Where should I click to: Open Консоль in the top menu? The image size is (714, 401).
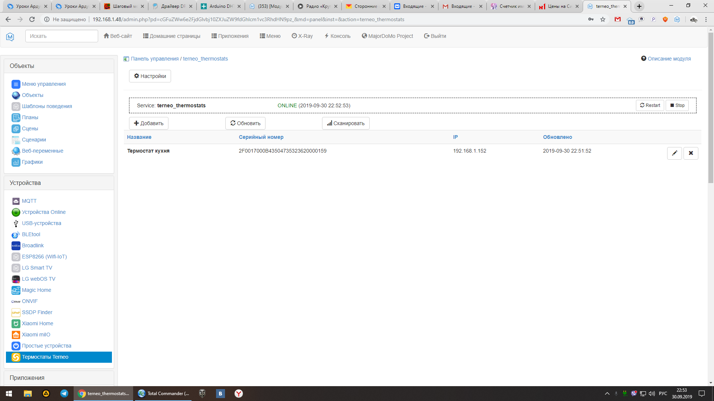pos(337,36)
